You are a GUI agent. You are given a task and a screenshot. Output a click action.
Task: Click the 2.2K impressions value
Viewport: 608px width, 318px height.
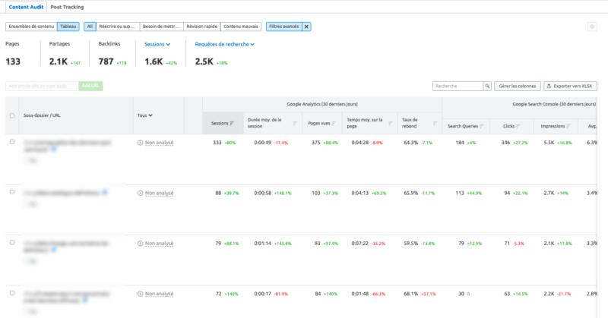549,294
